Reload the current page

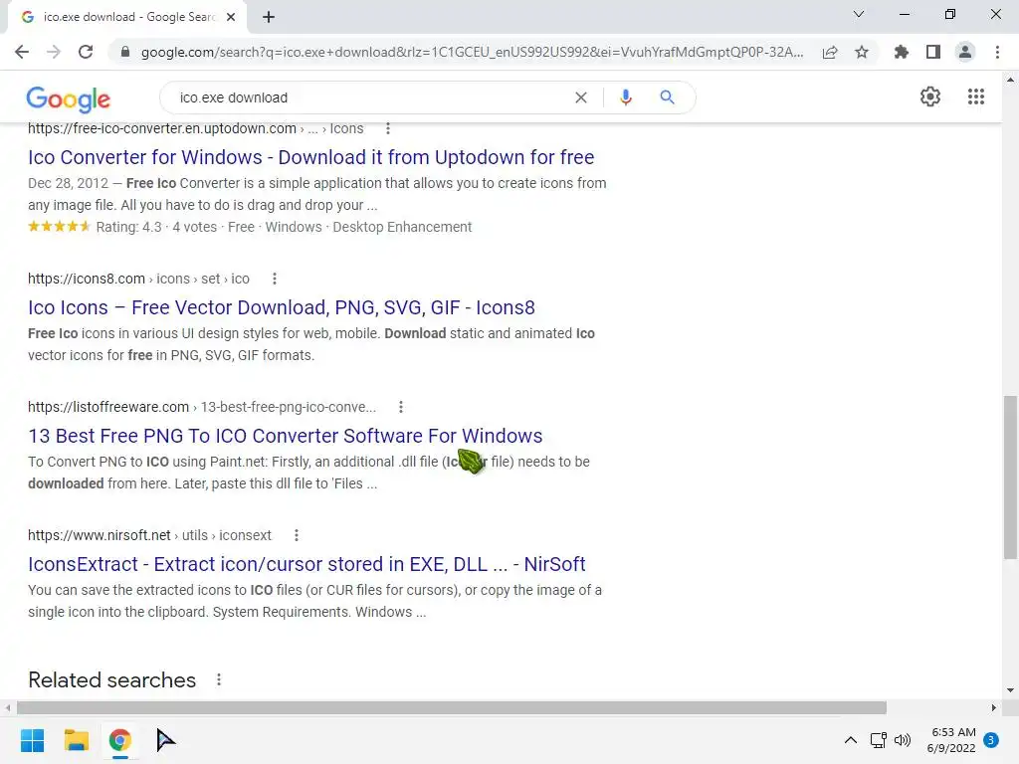(86, 52)
